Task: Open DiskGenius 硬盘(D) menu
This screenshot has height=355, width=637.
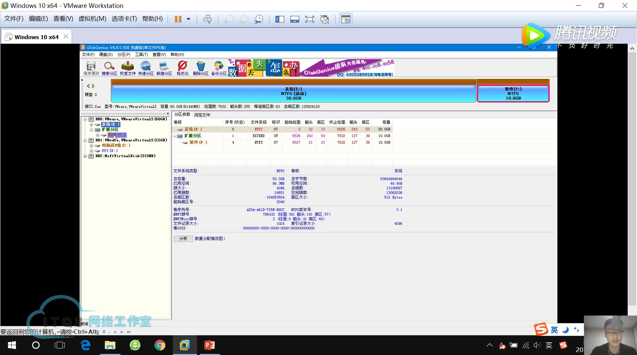Action: tap(106, 55)
